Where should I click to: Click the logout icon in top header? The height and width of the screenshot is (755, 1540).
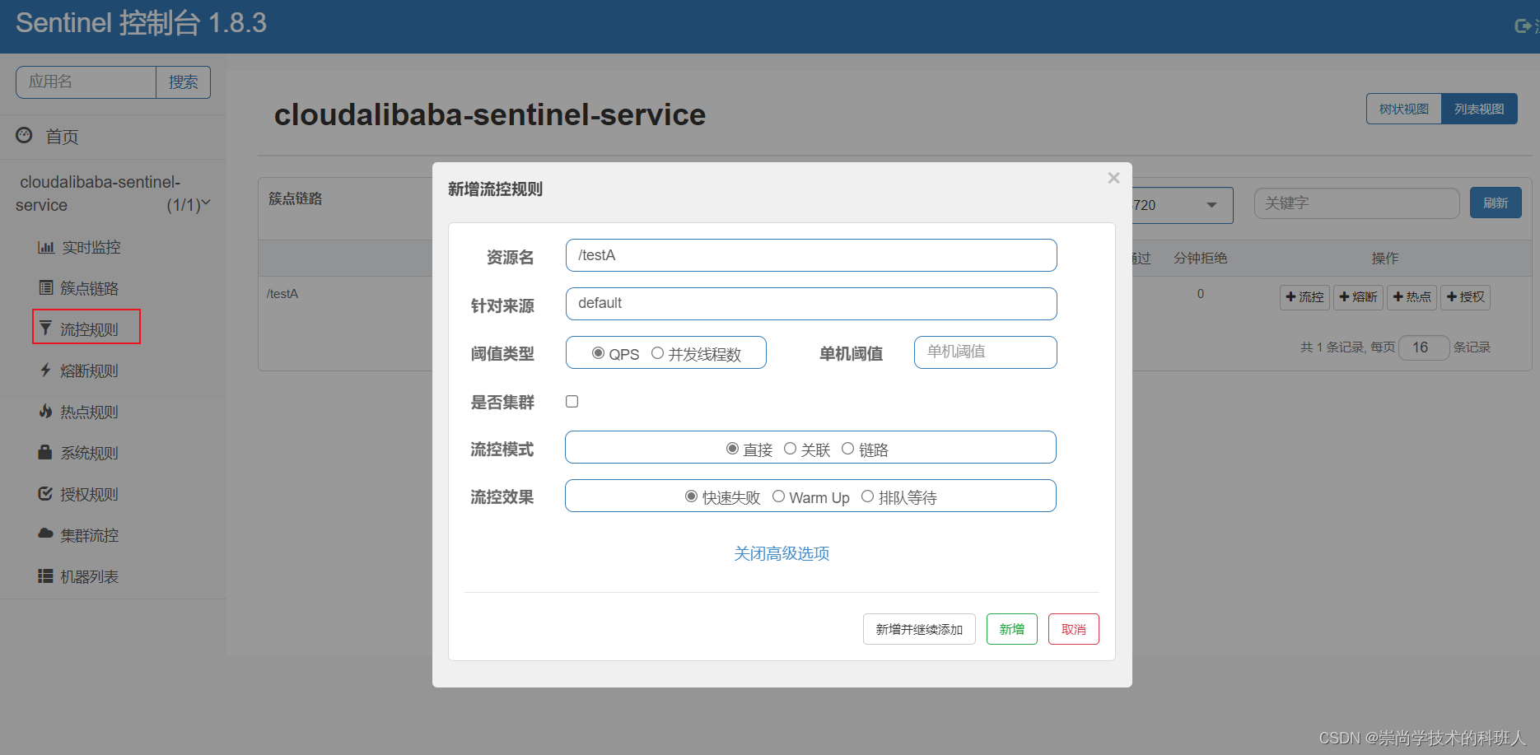[x=1524, y=26]
